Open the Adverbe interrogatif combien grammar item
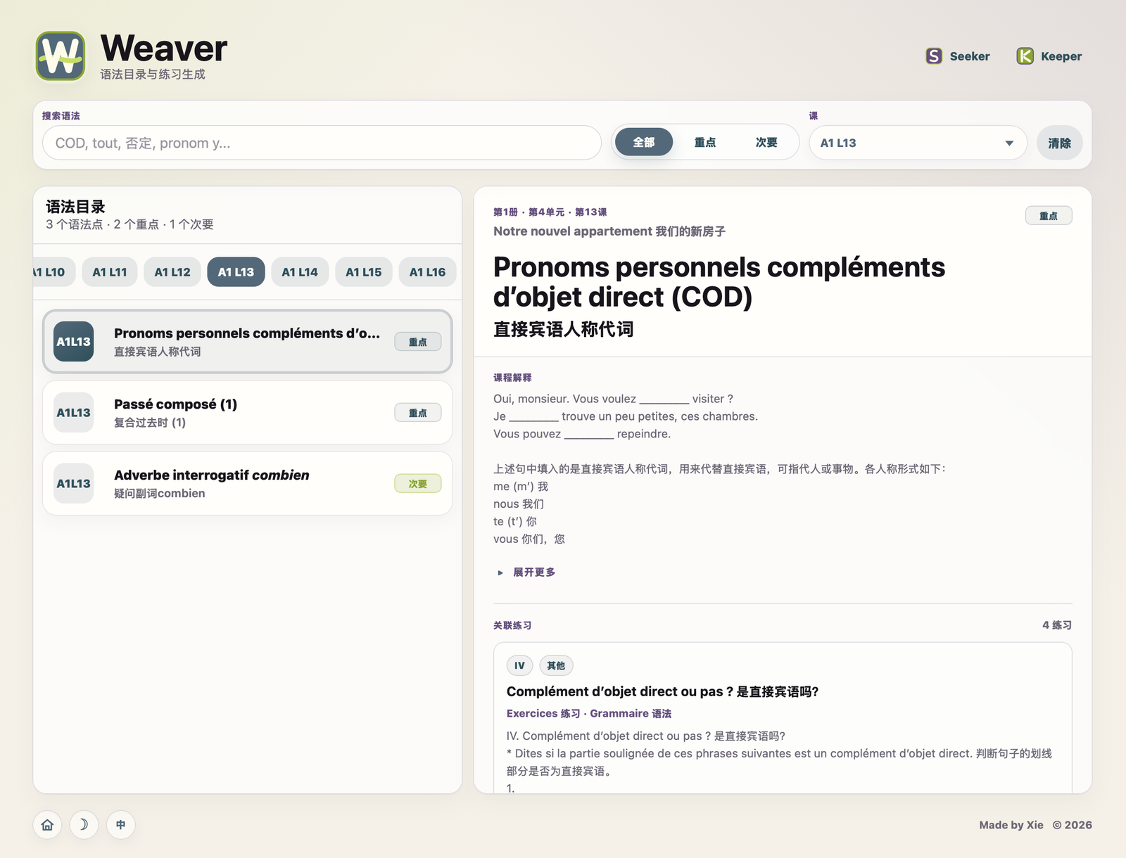The width and height of the screenshot is (1126, 858). (x=247, y=484)
